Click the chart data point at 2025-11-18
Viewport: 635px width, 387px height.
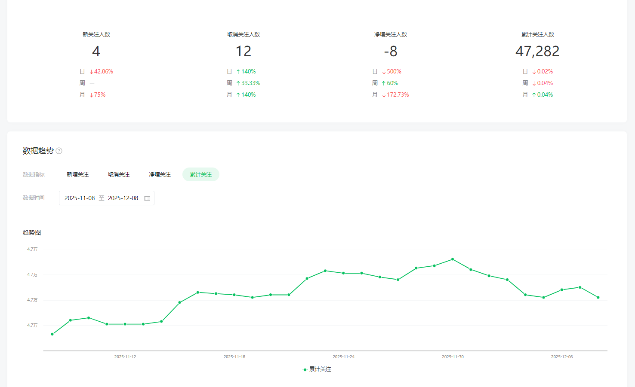point(234,295)
